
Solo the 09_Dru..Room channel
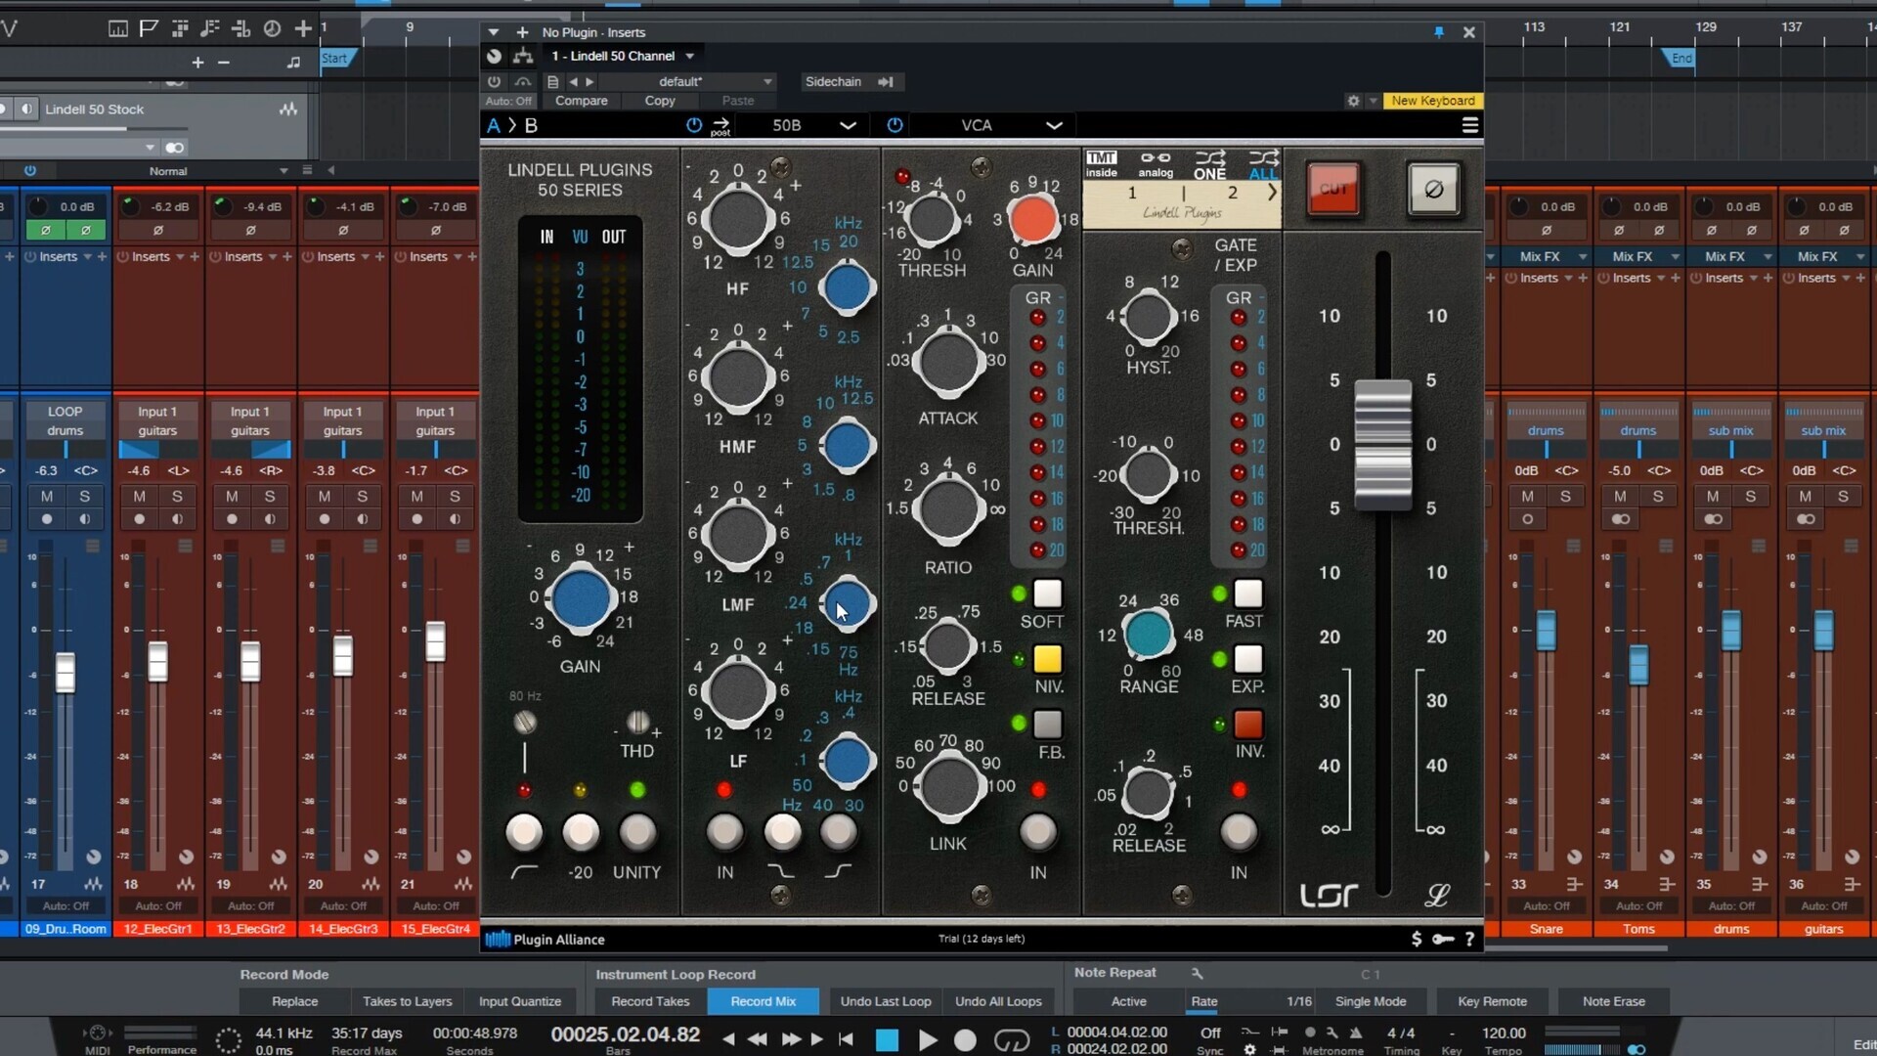pyautogui.click(x=84, y=497)
